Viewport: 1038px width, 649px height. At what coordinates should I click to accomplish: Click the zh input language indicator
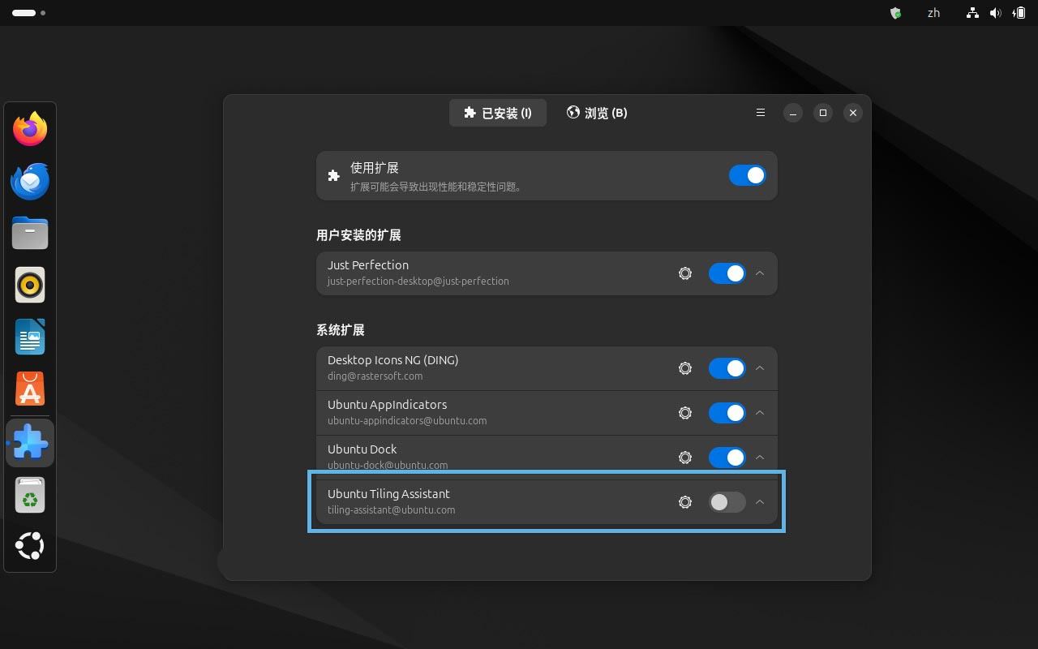click(933, 13)
